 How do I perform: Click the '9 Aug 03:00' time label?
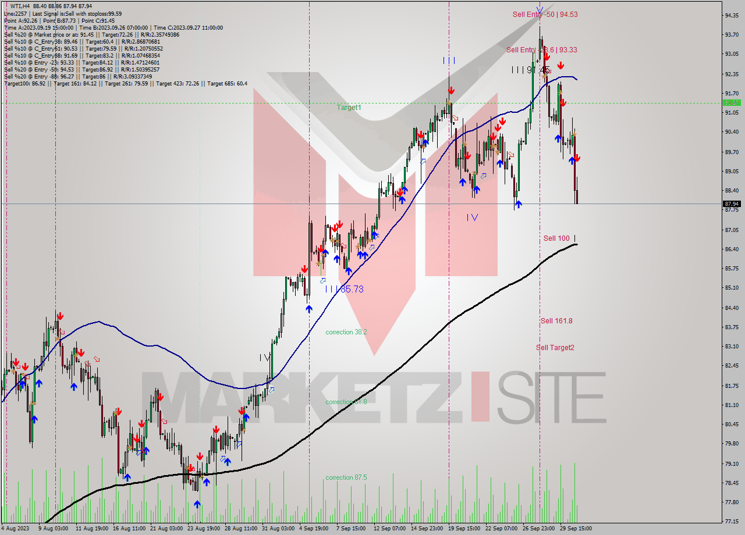click(x=53, y=529)
